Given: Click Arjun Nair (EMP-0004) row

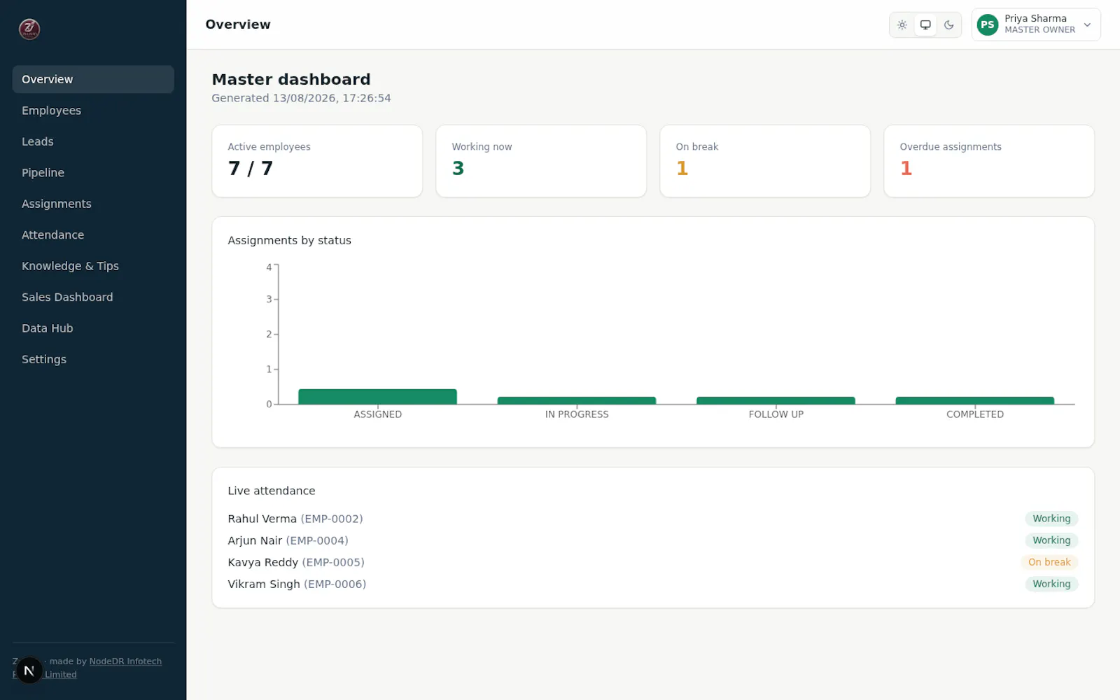Looking at the screenshot, I should (653, 540).
